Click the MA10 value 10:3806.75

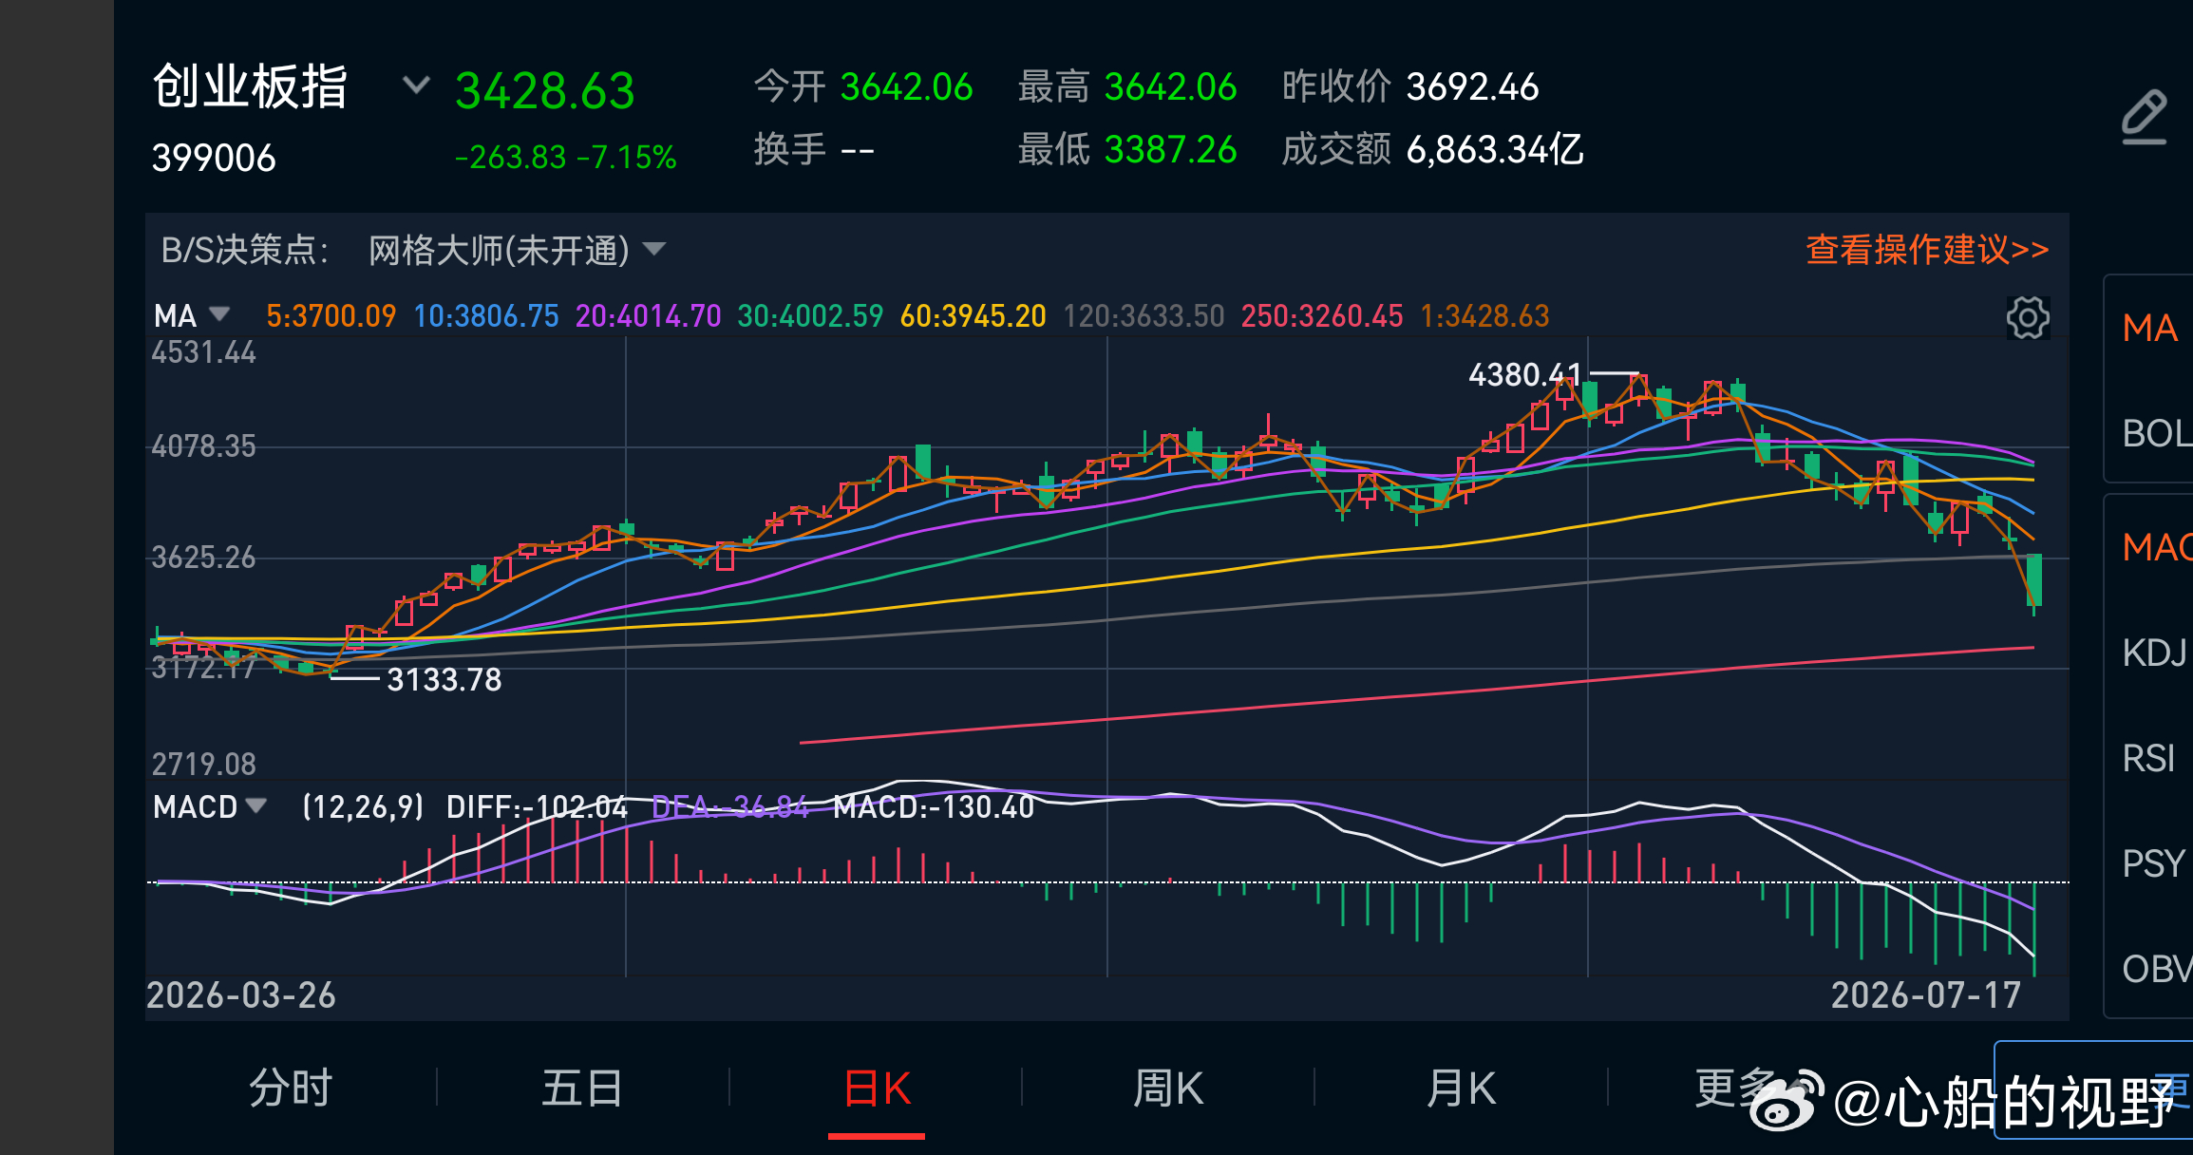486,315
